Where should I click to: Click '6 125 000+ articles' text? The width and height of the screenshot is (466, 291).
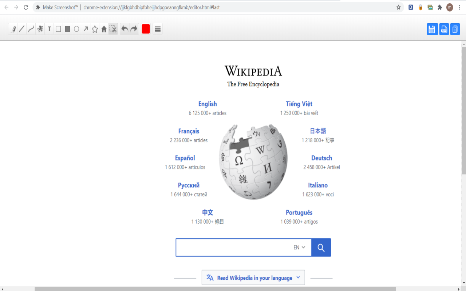(208, 113)
